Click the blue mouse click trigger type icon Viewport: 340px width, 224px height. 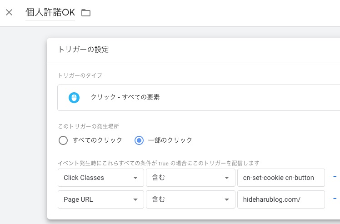tap(74, 97)
